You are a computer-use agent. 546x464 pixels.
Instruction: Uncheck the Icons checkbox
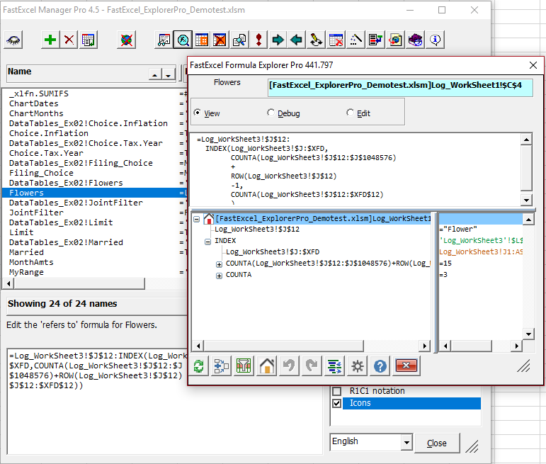[336, 404]
